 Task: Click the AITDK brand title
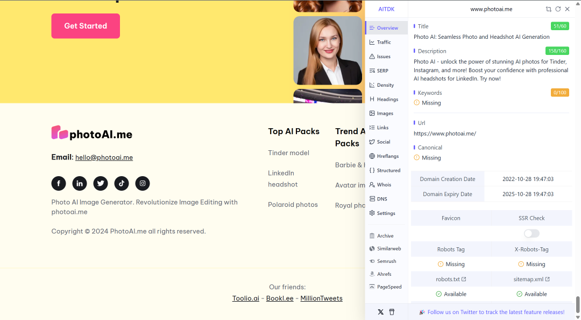386,9
